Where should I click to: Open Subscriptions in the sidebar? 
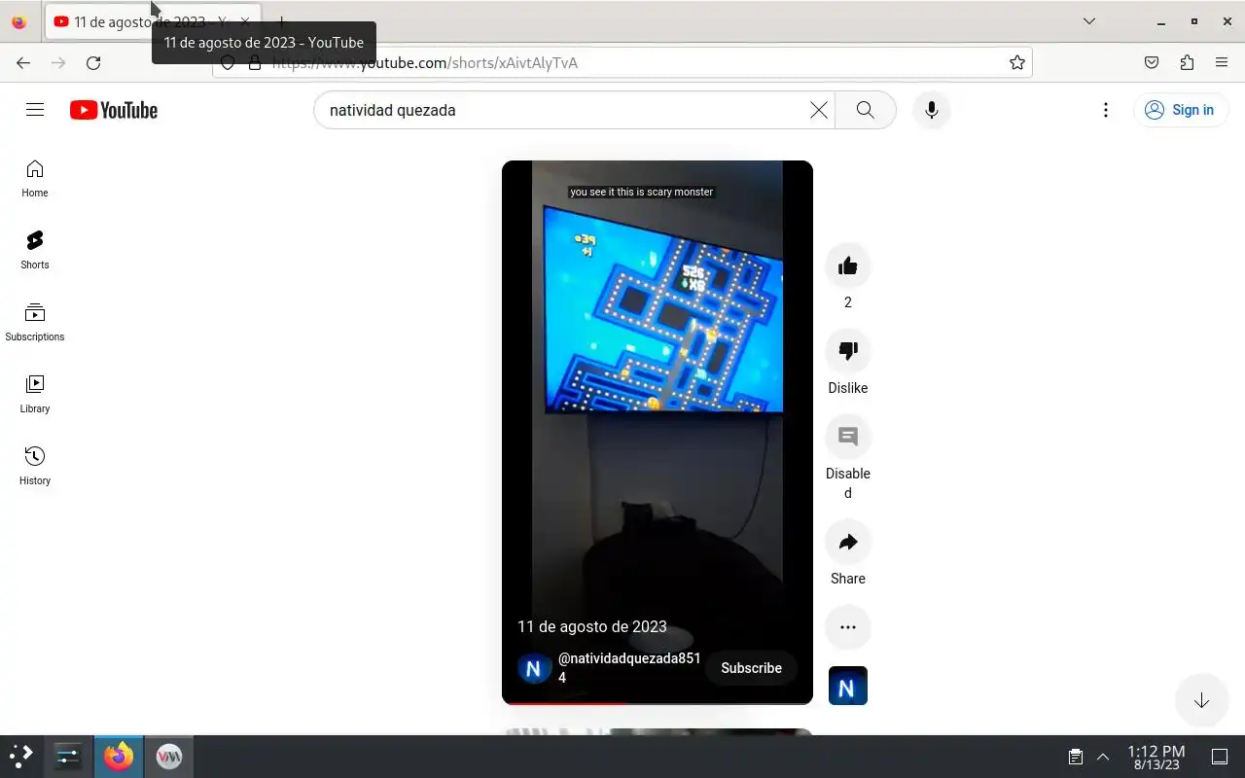pyautogui.click(x=35, y=323)
